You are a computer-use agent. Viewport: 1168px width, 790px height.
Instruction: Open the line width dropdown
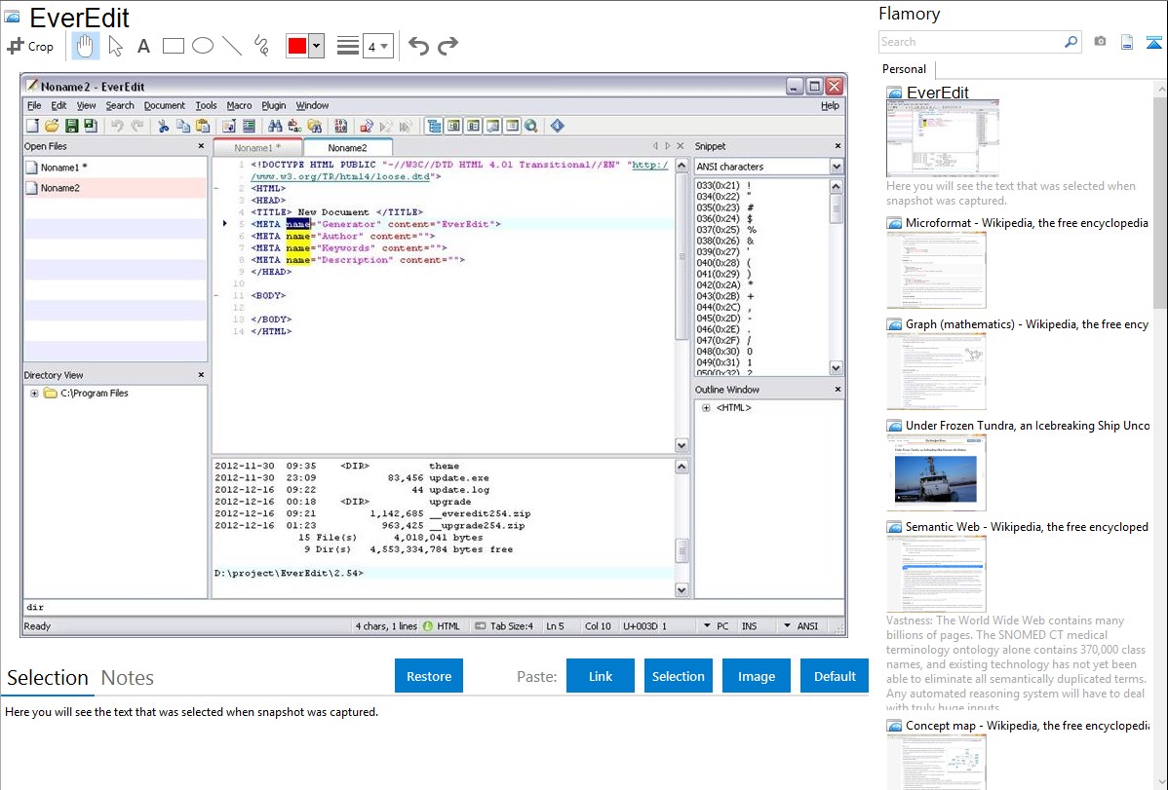click(377, 46)
